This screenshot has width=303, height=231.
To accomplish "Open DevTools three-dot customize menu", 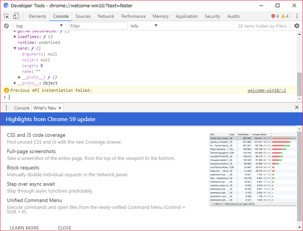I will [297, 16].
